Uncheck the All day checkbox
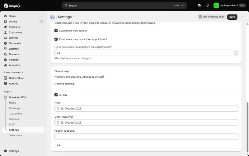Screen dimensions: 249x156 (x=56, y=95)
